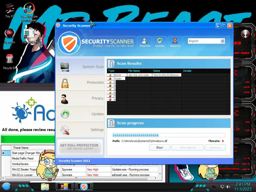Click the title bar shield icon
256x192 pixels.
pyautogui.click(x=58, y=25)
